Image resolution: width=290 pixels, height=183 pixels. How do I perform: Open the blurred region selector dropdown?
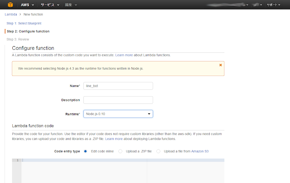coord(257,5)
